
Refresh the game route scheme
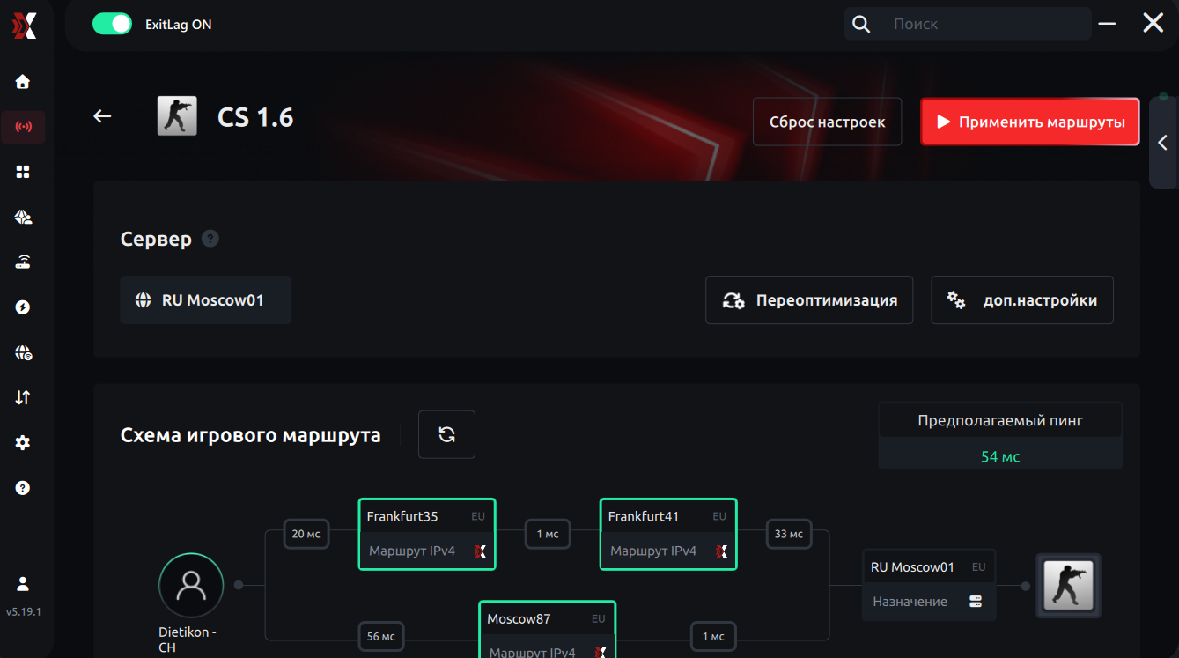point(446,434)
